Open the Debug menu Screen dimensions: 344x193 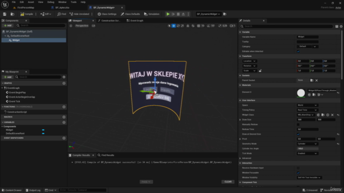coord(51,2)
